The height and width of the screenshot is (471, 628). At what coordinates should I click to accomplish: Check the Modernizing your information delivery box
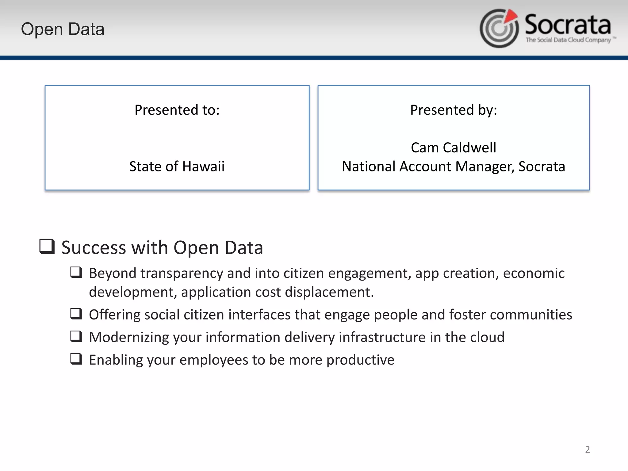76,336
